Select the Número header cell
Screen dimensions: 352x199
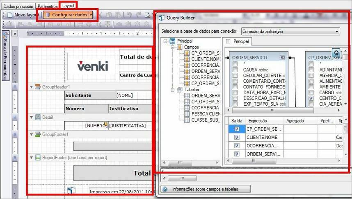[x=87, y=109]
